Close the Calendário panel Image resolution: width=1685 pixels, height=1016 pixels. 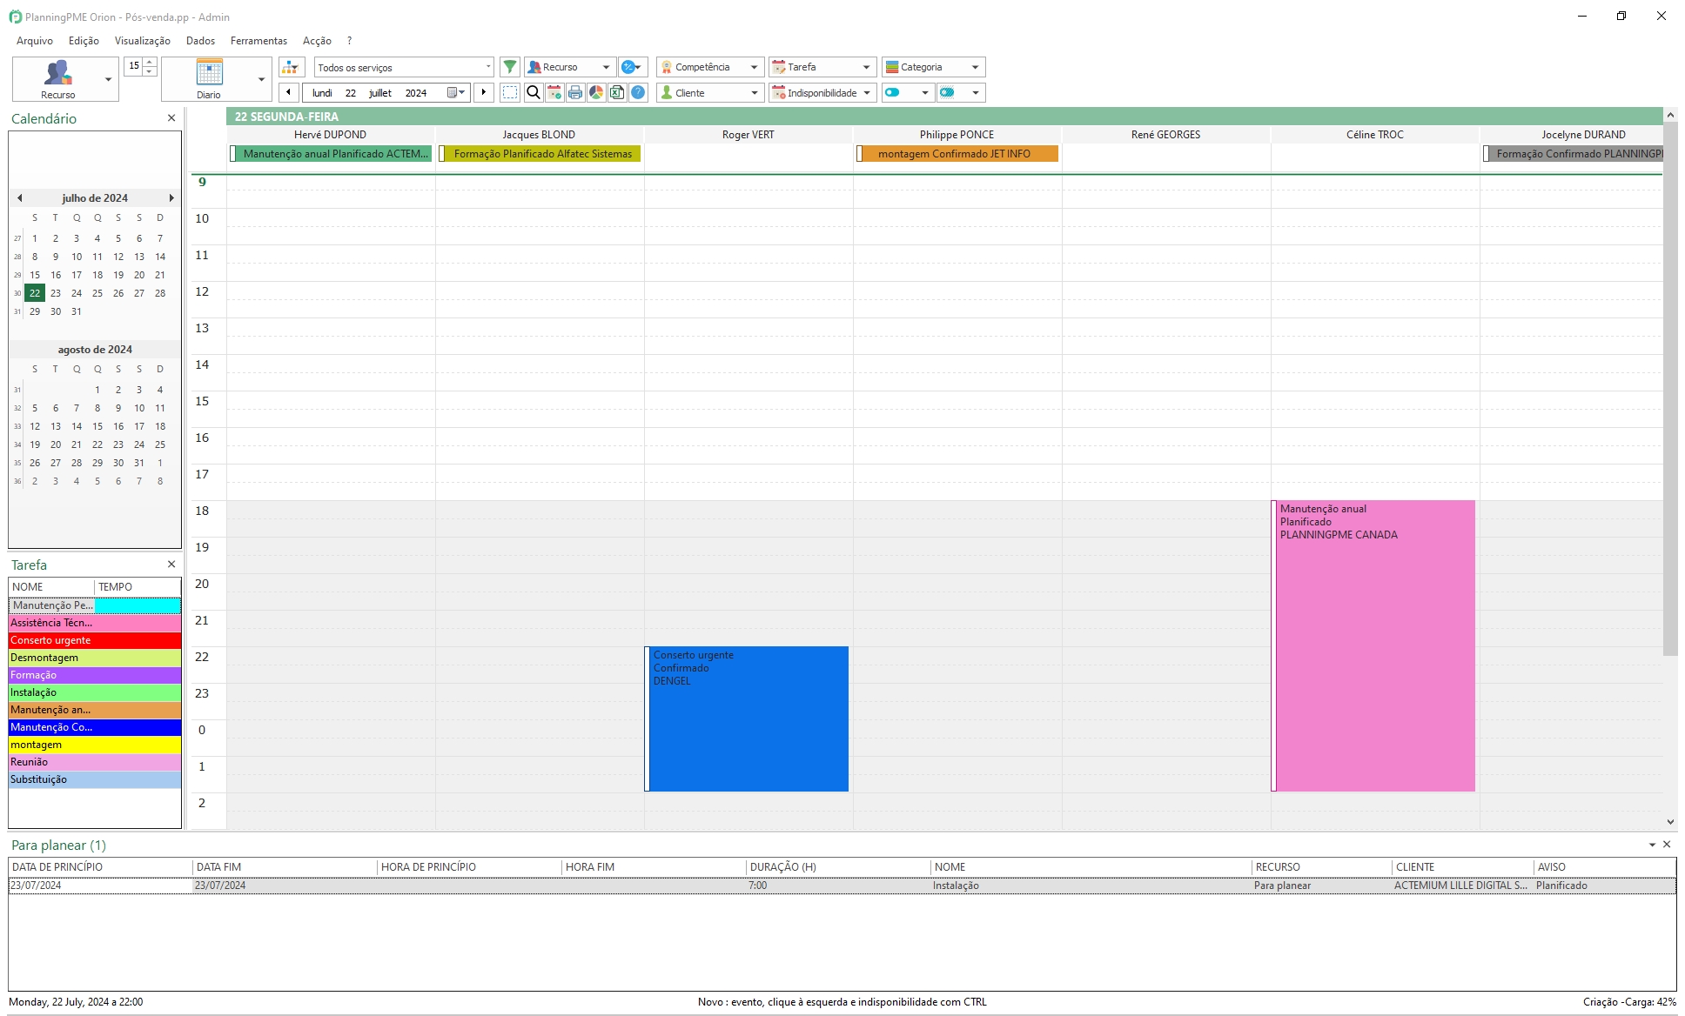pyautogui.click(x=171, y=118)
